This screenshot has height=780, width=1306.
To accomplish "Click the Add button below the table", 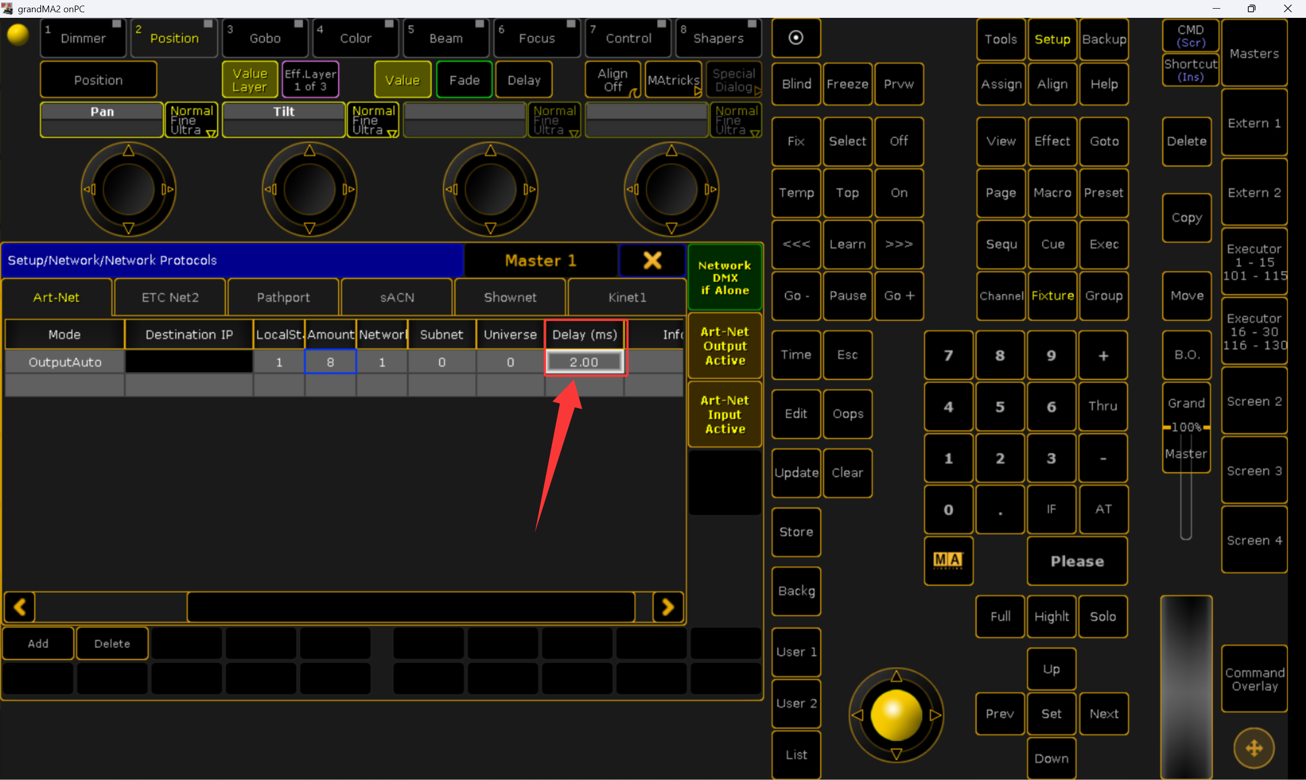I will click(x=38, y=643).
